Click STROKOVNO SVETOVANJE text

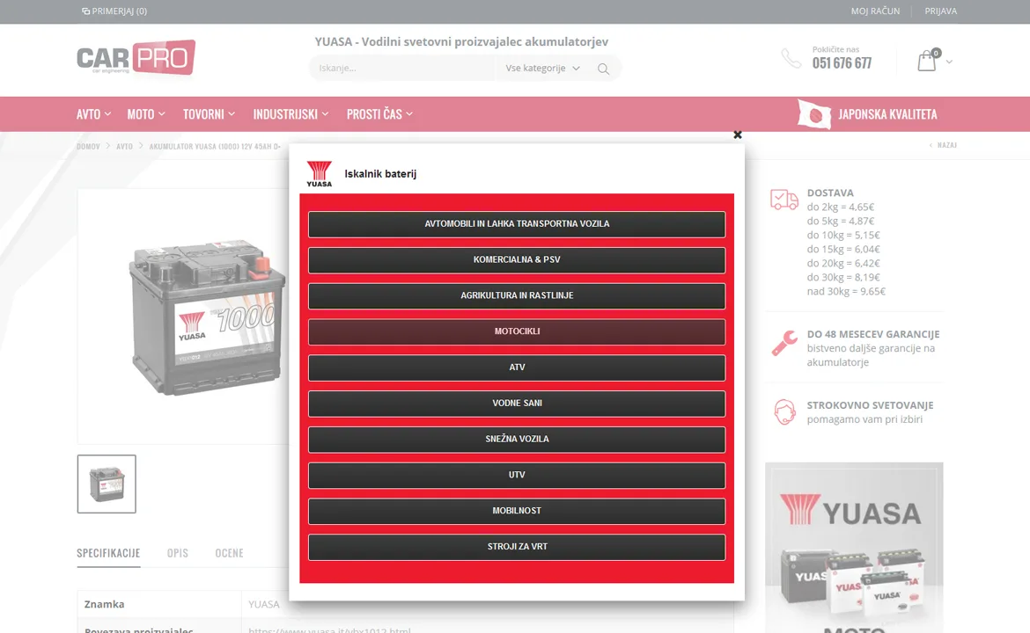pos(870,405)
